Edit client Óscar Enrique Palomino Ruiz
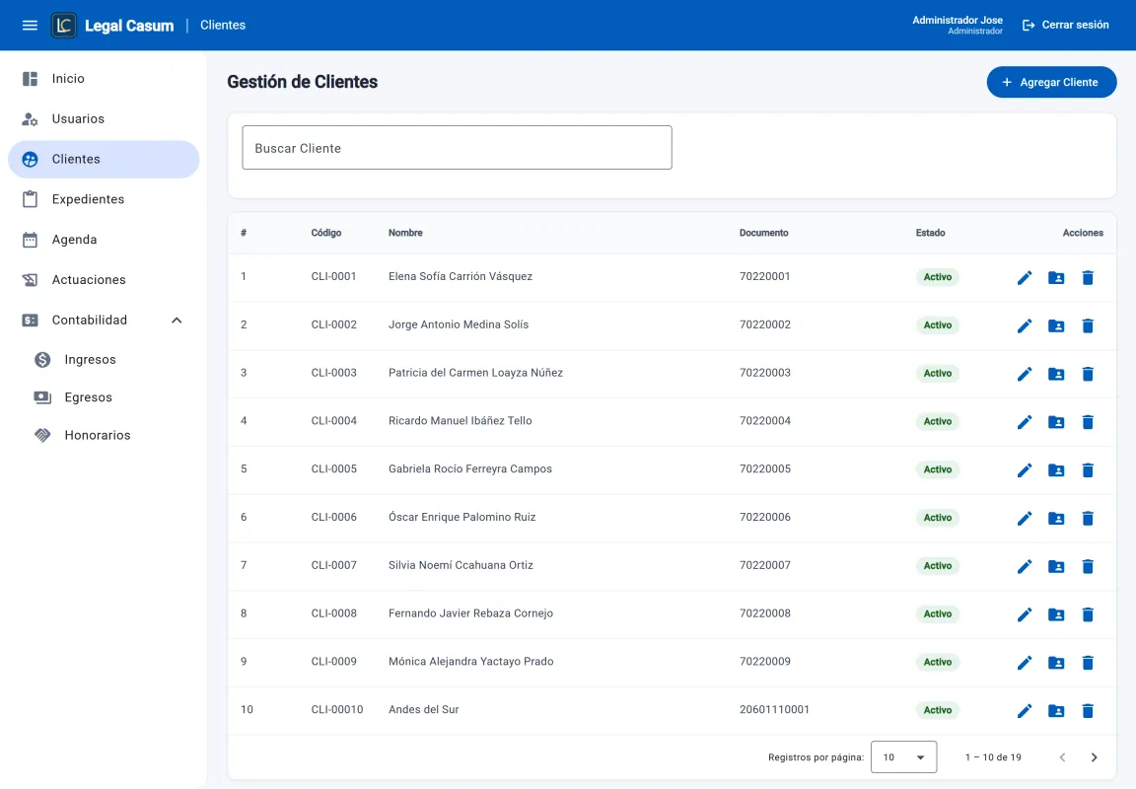The image size is (1136, 789). (1025, 519)
